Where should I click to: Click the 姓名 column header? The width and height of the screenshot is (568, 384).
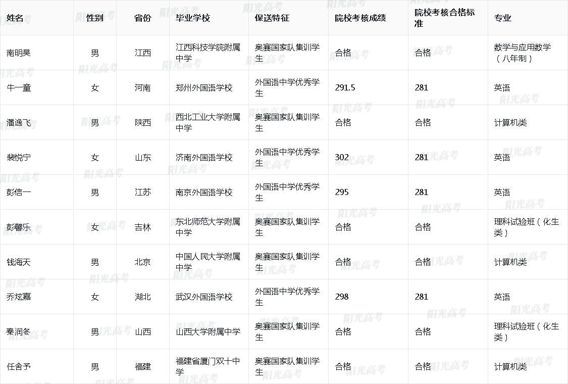[15, 18]
